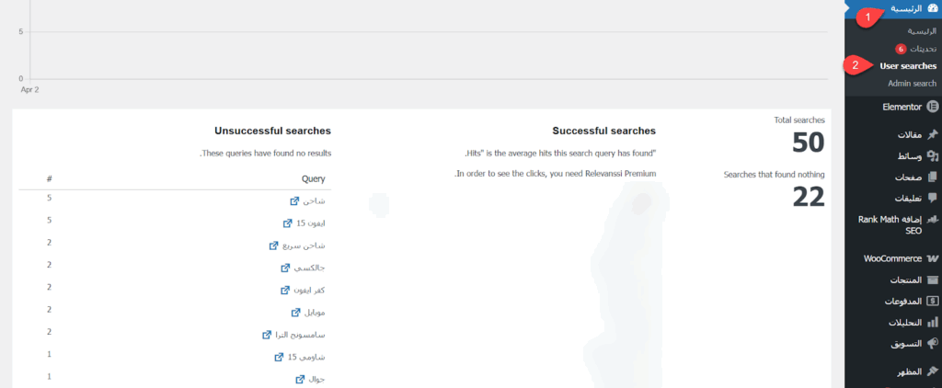The width and height of the screenshot is (942, 388).
Task: Click the comments bubble icon beside تعليقات
Action: point(933,198)
